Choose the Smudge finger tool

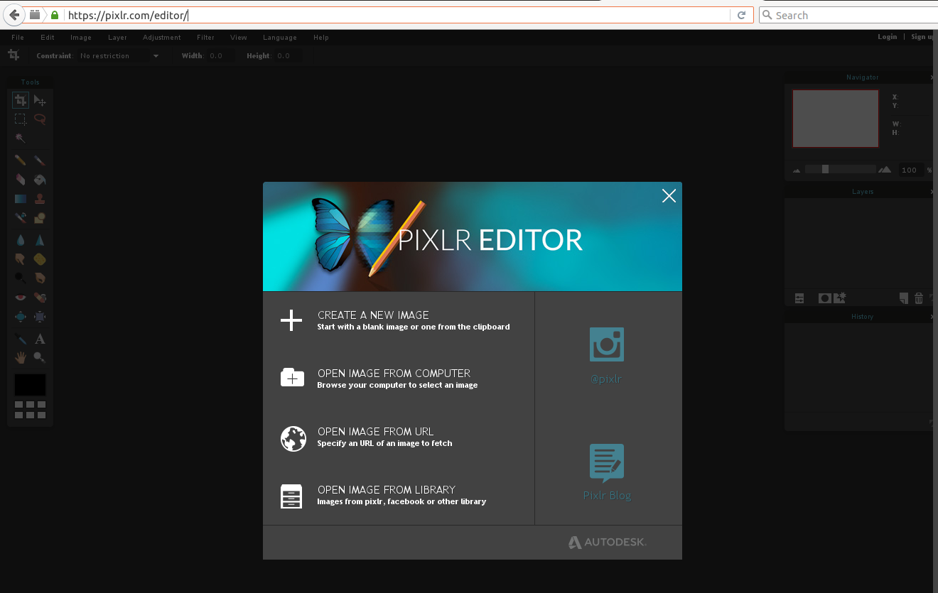(x=21, y=259)
